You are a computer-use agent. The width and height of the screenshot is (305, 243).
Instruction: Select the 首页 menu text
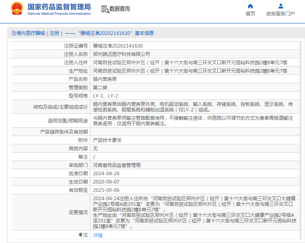point(250,14)
